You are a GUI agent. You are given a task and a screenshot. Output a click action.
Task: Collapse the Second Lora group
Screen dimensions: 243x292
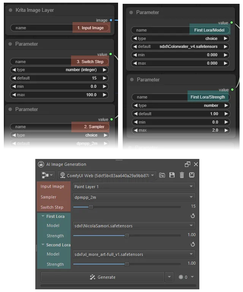click(x=43, y=245)
